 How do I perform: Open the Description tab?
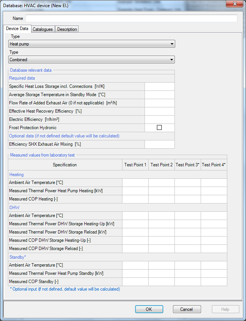point(67,29)
